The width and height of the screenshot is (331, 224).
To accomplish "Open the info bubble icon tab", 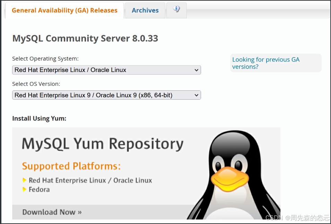I will (x=176, y=10).
